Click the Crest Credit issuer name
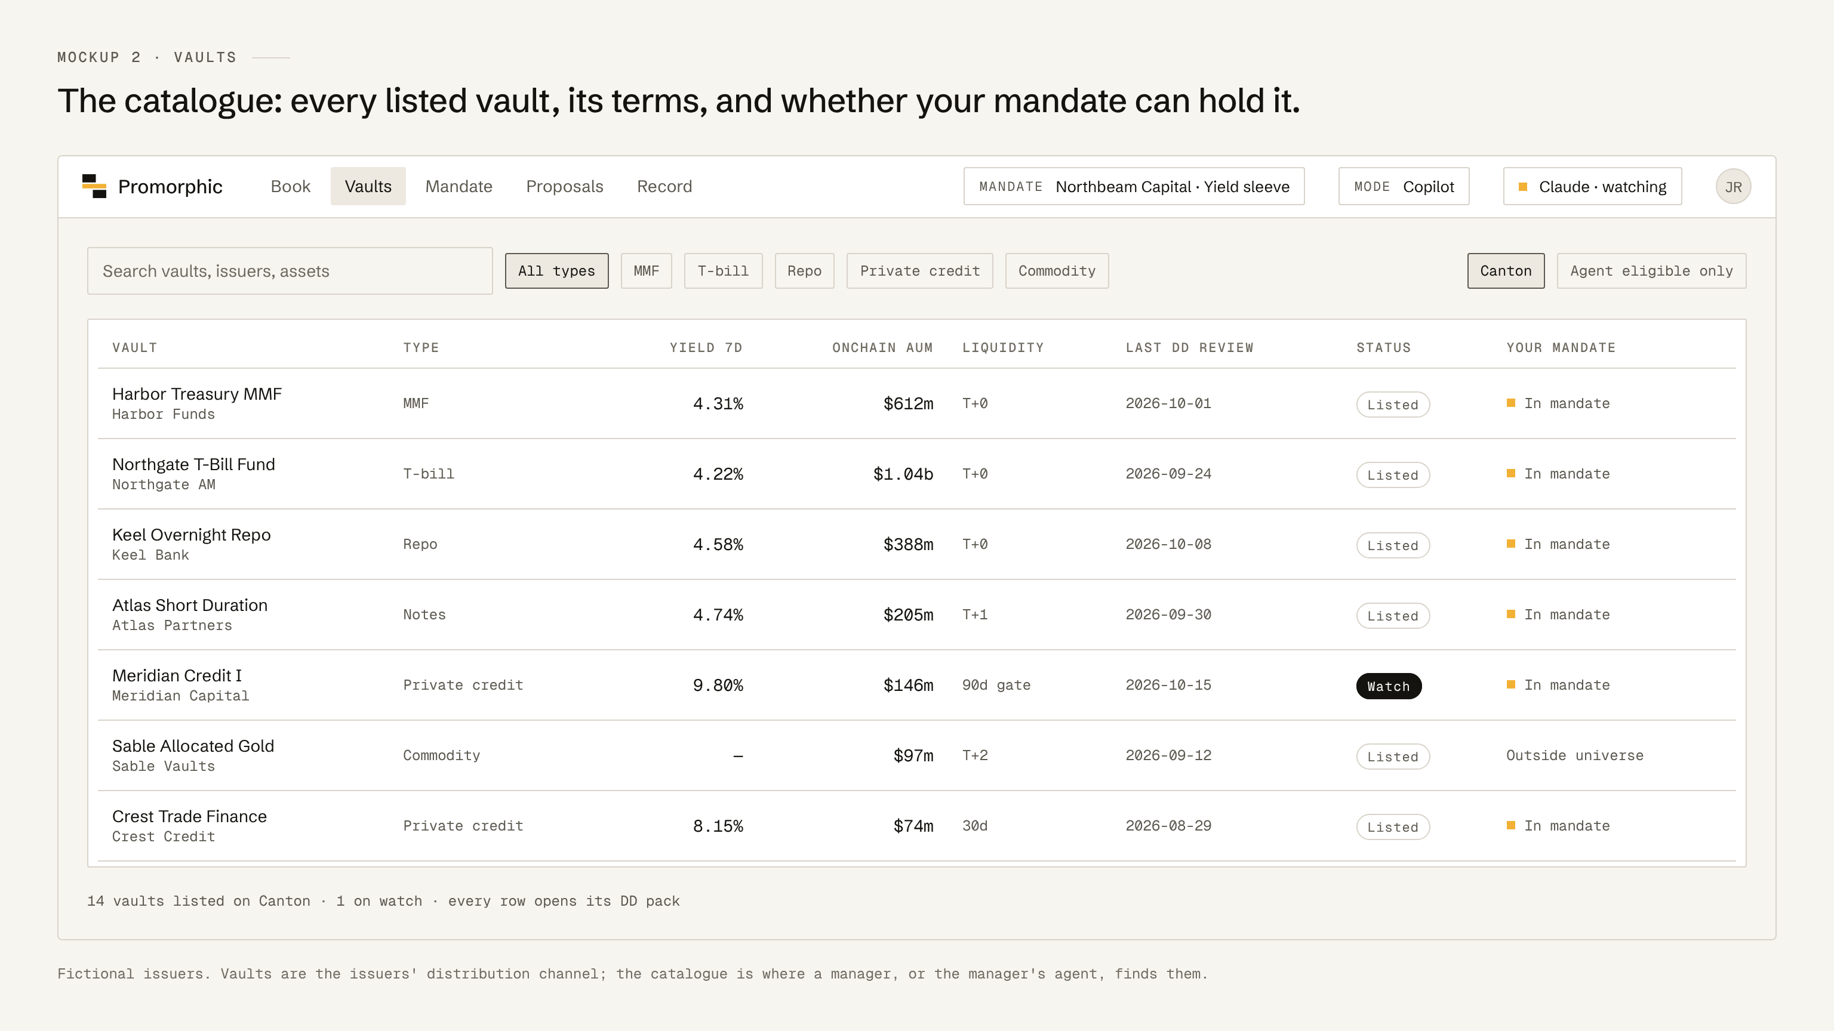1834x1031 pixels. coord(163,838)
